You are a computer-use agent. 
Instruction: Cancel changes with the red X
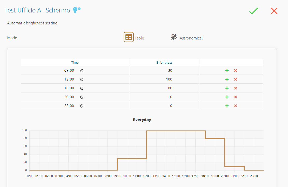[274, 11]
